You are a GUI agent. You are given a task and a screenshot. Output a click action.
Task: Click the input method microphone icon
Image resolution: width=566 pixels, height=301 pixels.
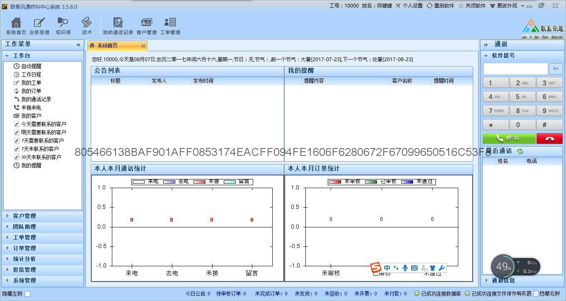pyautogui.click(x=405, y=268)
